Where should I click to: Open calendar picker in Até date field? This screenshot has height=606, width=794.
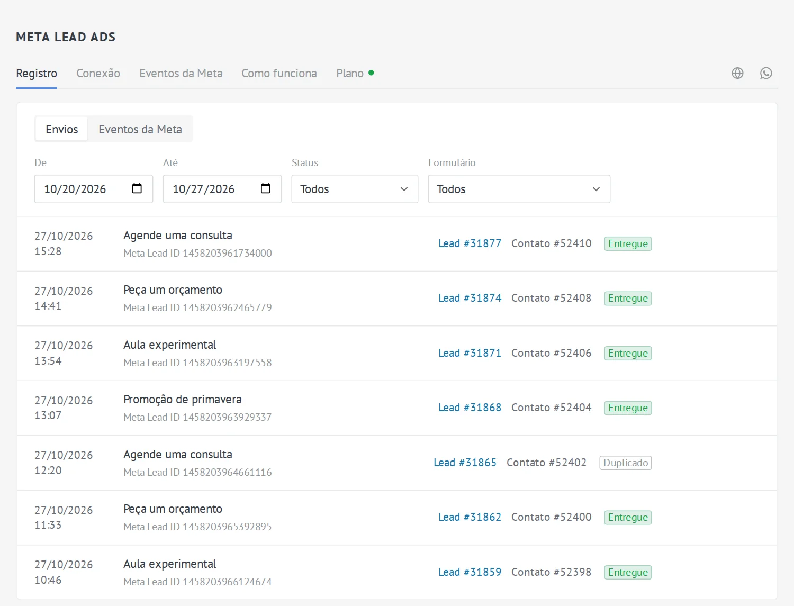(x=266, y=188)
